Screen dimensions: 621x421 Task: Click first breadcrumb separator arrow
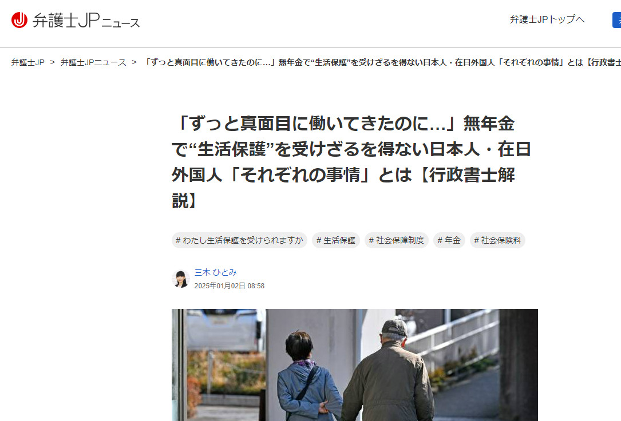click(52, 62)
